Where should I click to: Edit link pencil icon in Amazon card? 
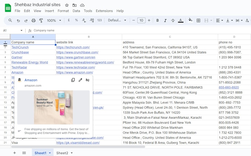point(80,80)
